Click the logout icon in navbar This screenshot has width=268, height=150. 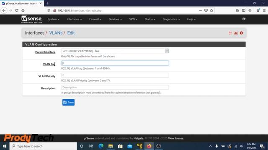[x=244, y=19]
